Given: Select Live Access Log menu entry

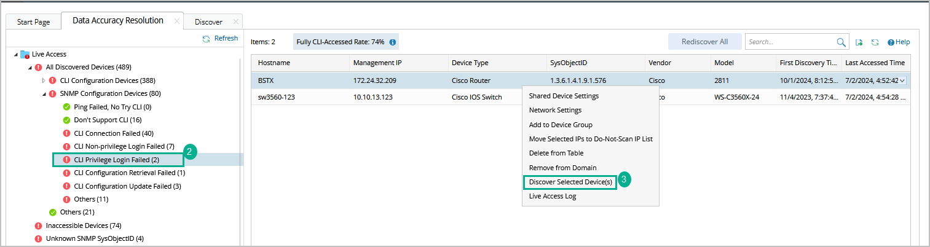Looking at the screenshot, I should pos(552,196).
